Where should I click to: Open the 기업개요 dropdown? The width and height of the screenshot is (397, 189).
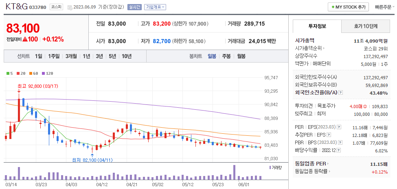point(155,7)
